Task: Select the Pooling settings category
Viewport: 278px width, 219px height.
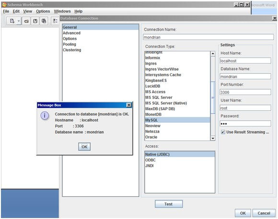Action: [x=101, y=45]
